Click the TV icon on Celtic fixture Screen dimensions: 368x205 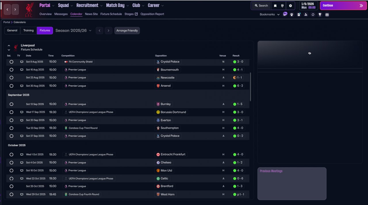coord(22,178)
